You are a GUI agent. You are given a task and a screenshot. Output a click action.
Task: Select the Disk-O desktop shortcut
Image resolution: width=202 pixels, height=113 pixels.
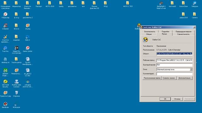pyautogui.click(x=27, y=38)
